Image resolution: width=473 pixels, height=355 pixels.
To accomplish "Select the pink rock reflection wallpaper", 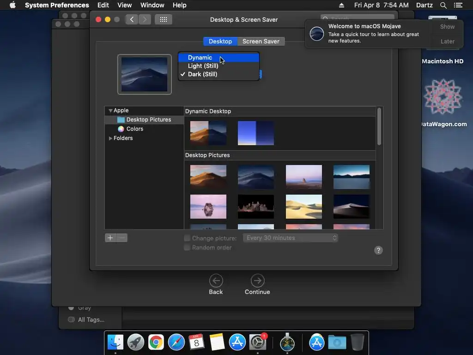I will point(208,207).
